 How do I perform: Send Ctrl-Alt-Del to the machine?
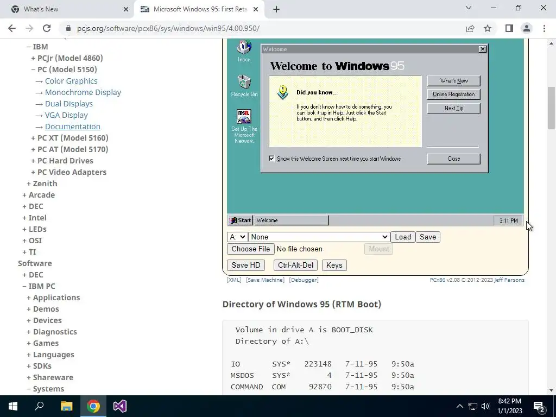pyautogui.click(x=295, y=265)
